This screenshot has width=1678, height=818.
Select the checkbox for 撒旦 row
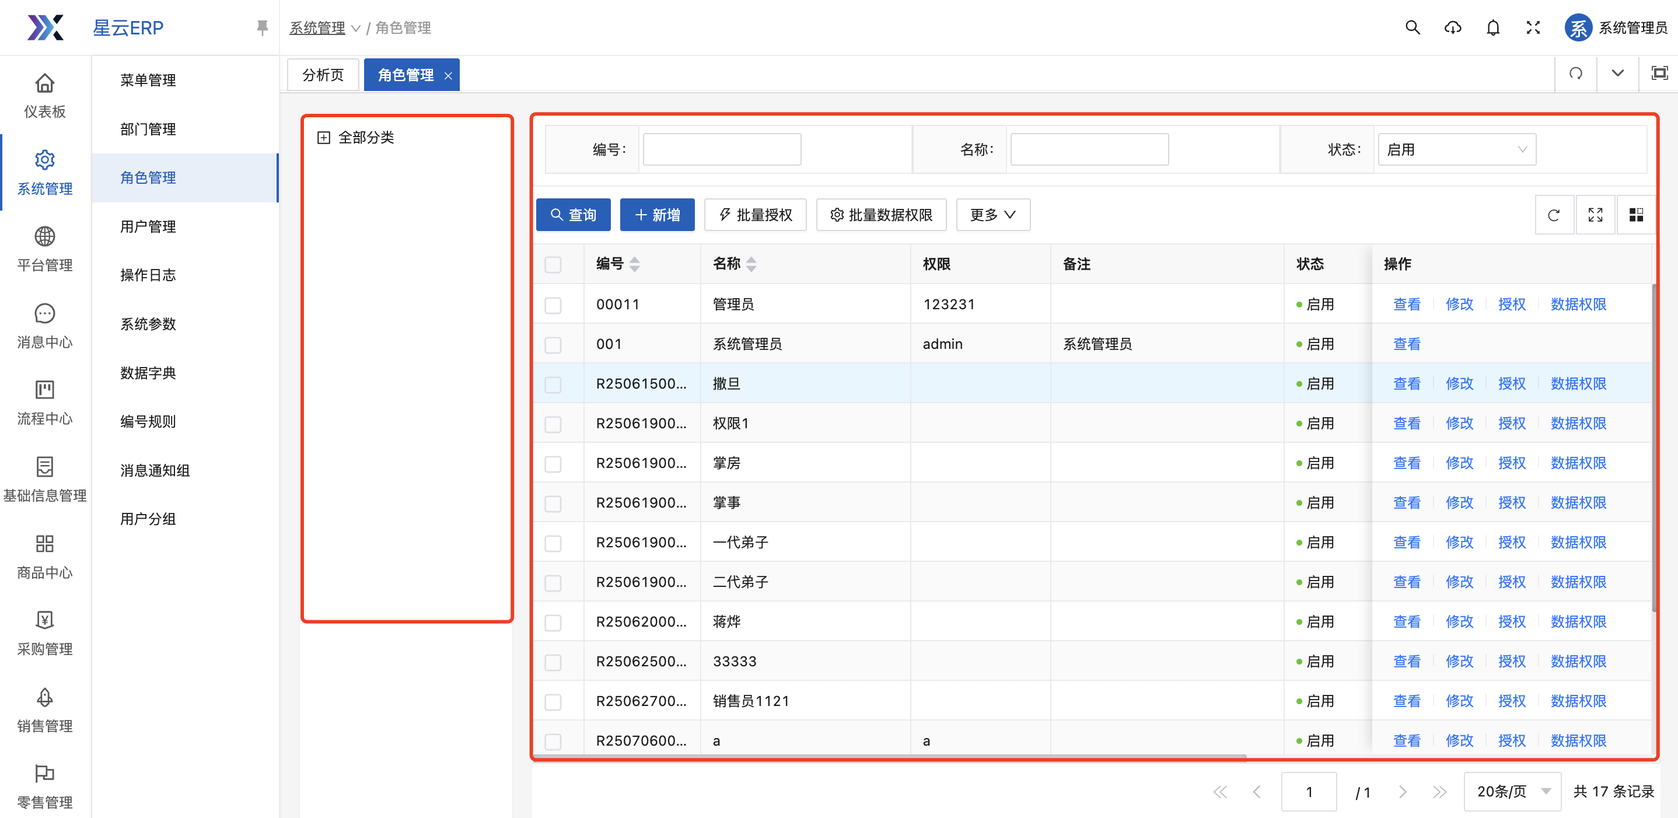click(553, 384)
